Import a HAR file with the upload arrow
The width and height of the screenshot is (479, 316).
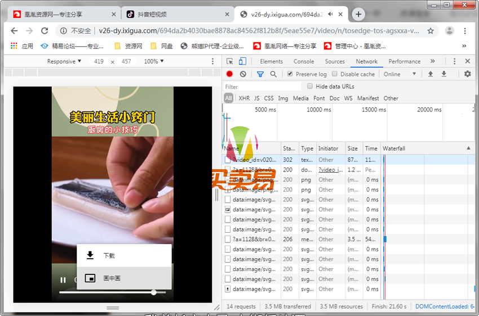click(x=431, y=74)
